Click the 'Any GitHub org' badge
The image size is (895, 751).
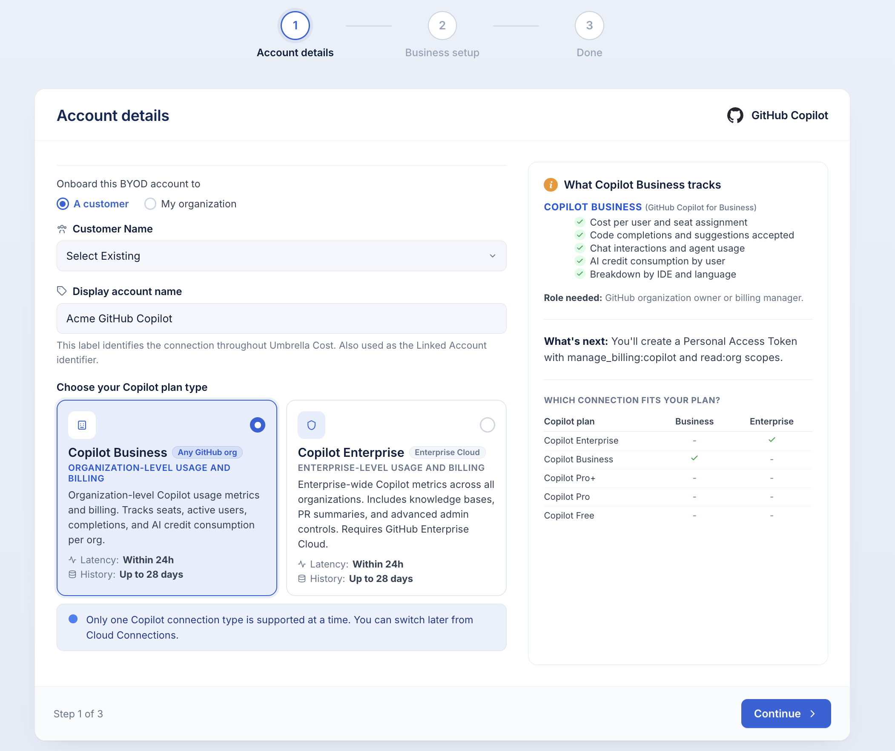(x=207, y=452)
